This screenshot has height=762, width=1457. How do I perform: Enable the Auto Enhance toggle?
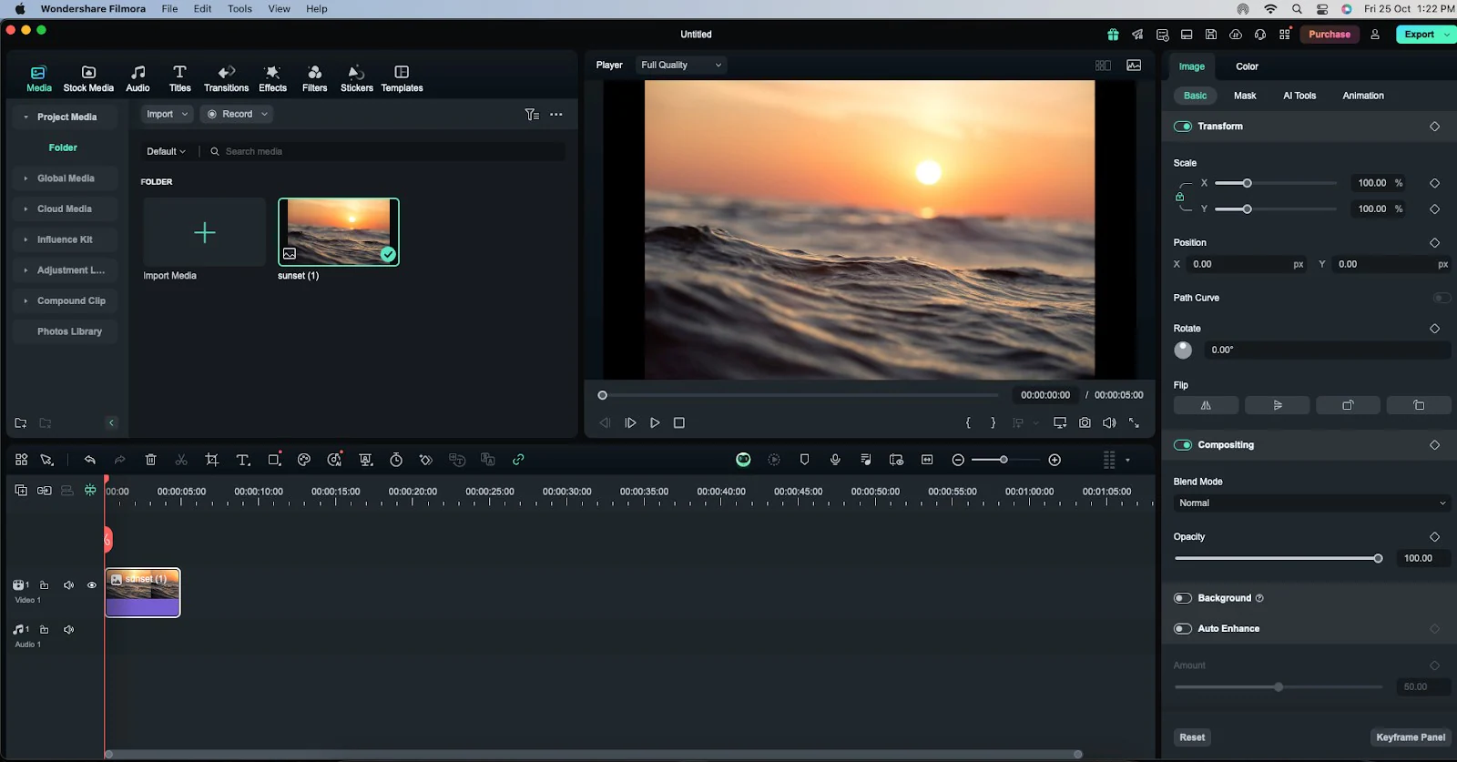pyautogui.click(x=1183, y=629)
